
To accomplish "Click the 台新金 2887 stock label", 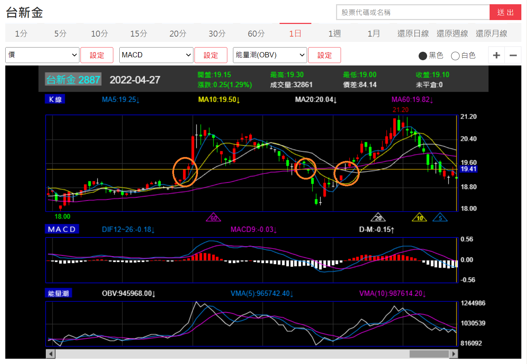I will [x=73, y=80].
